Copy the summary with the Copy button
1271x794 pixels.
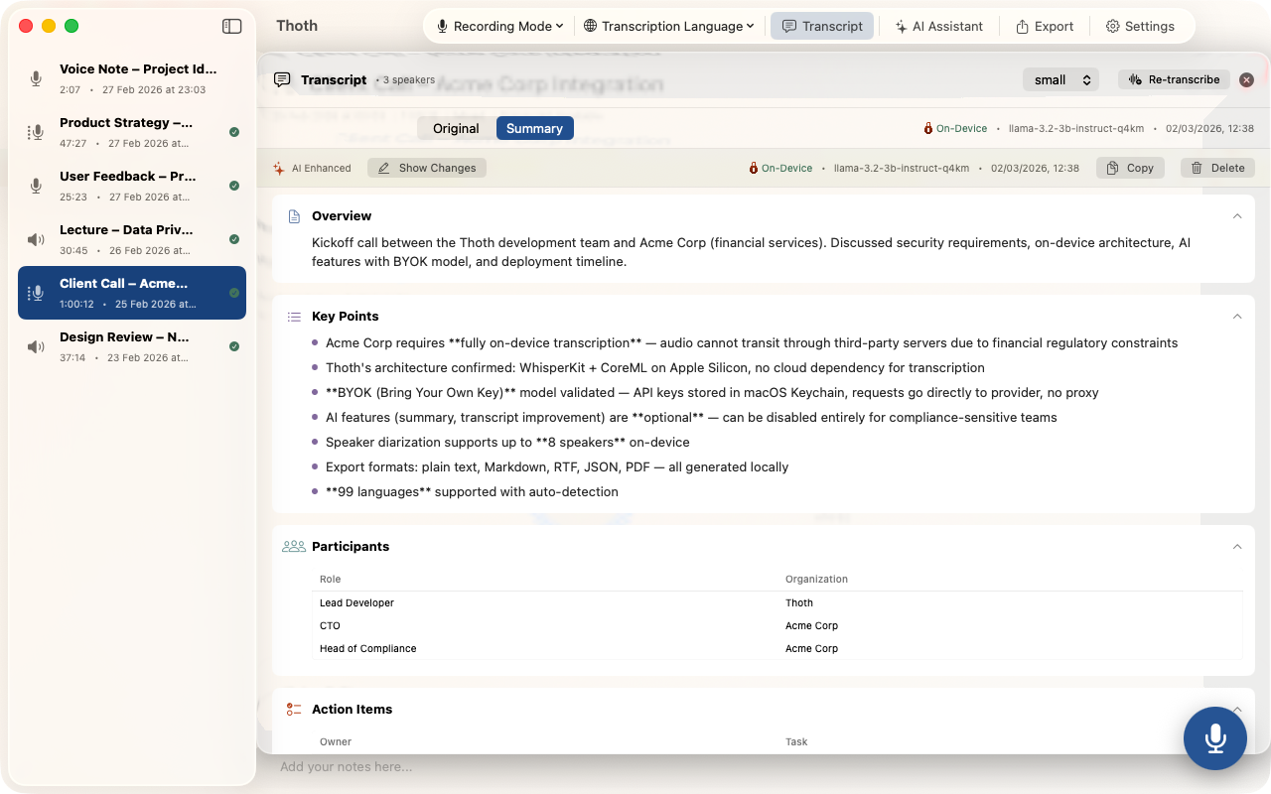[x=1130, y=168]
